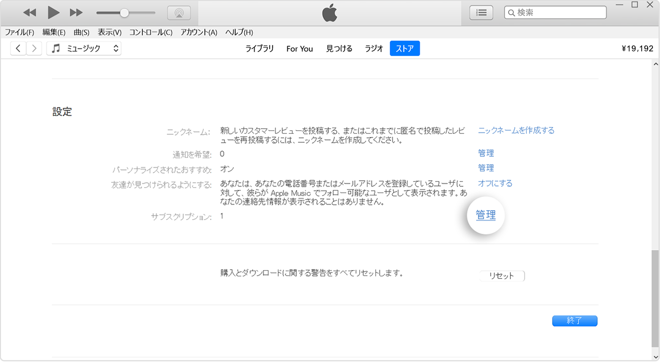Click the rewind playback icon

(x=29, y=12)
